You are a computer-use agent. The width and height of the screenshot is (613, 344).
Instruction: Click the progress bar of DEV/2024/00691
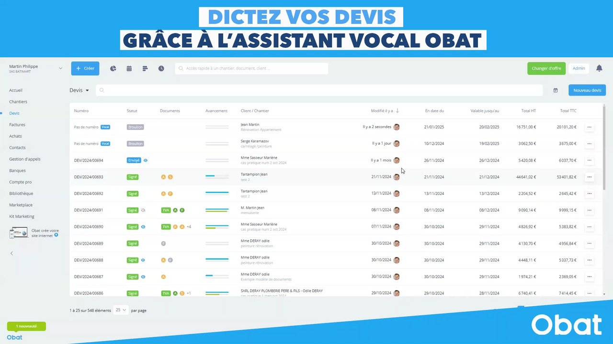pos(217,210)
